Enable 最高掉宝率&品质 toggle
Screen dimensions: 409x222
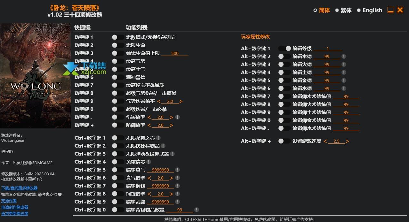tap(118, 85)
